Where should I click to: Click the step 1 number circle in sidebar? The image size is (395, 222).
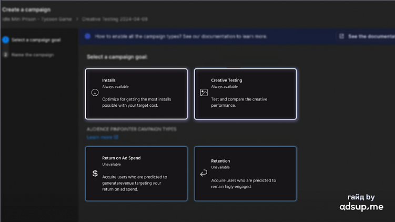[5, 39]
